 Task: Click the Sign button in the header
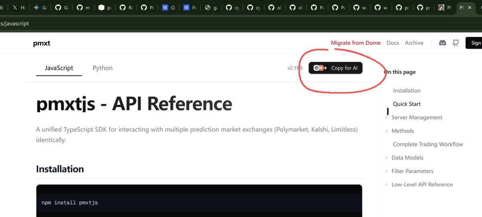pos(474,43)
